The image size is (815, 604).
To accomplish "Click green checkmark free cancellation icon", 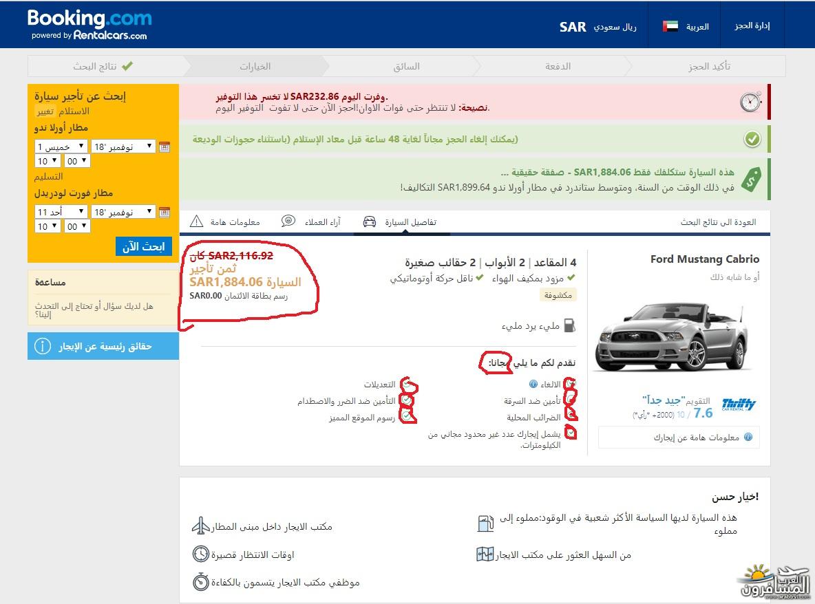I will click(x=752, y=139).
